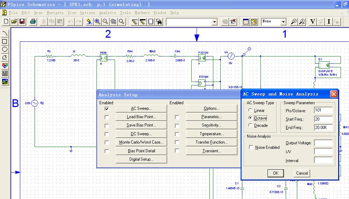Enable the Transient analysis checkbox
Image resolution: width=349 pixels, height=199 pixels.
177,151
